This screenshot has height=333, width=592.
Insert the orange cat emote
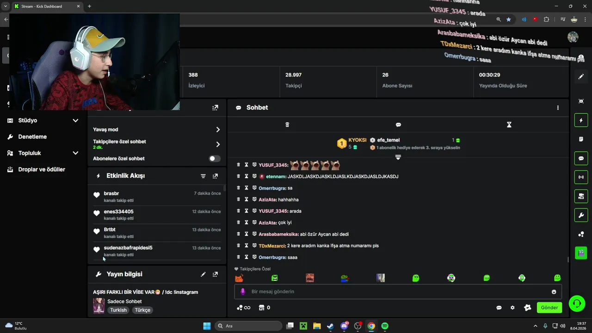[x=239, y=278]
